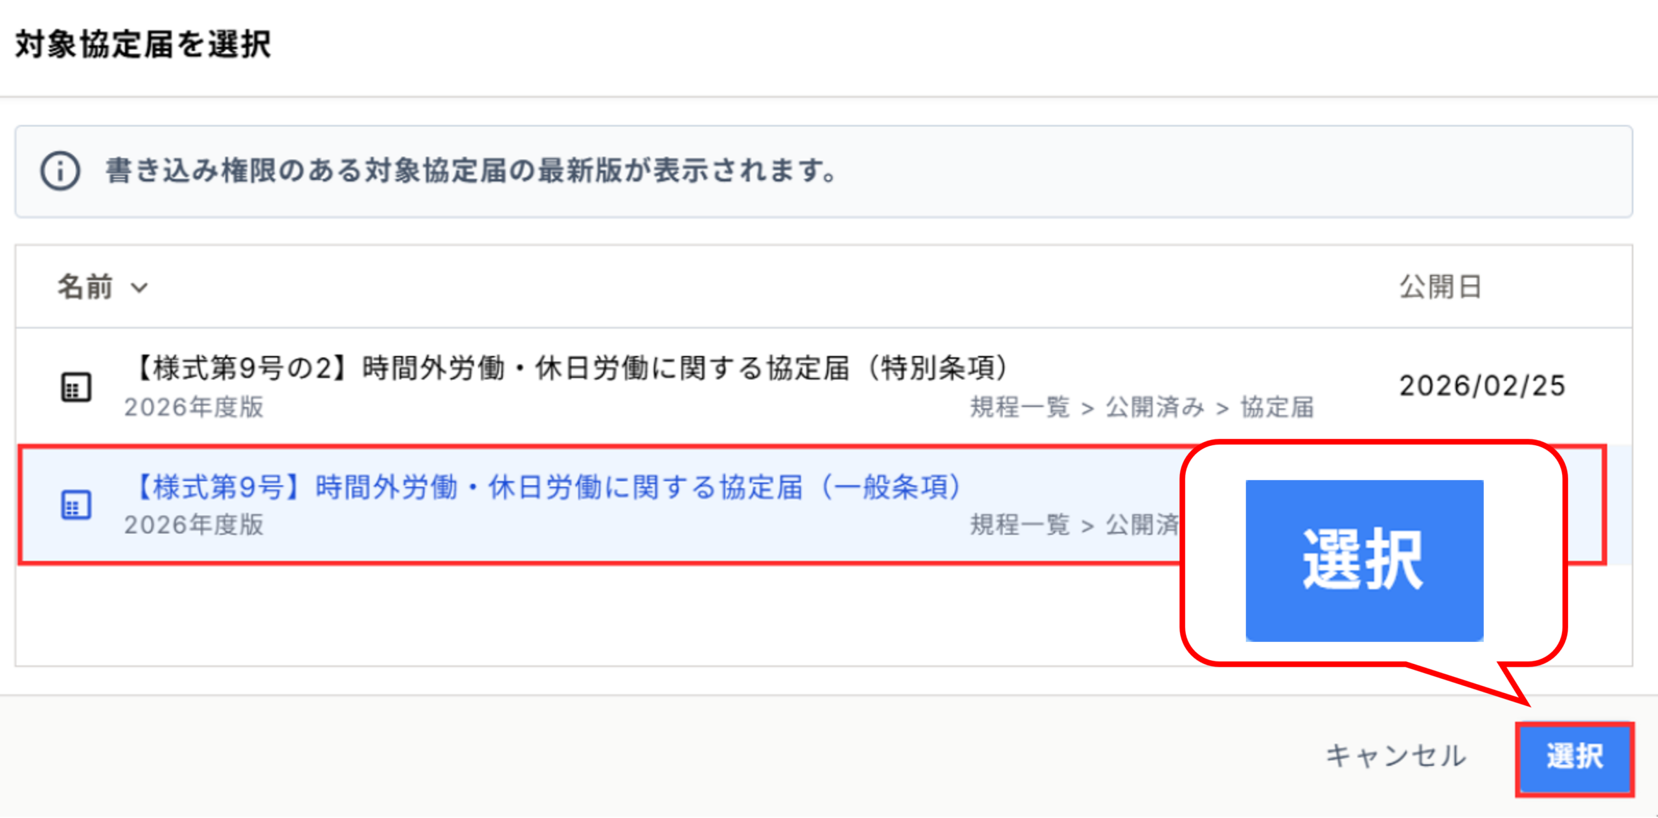Click the document icon for 様式第9号の2
This screenshot has width=1658, height=818.
coord(76,387)
